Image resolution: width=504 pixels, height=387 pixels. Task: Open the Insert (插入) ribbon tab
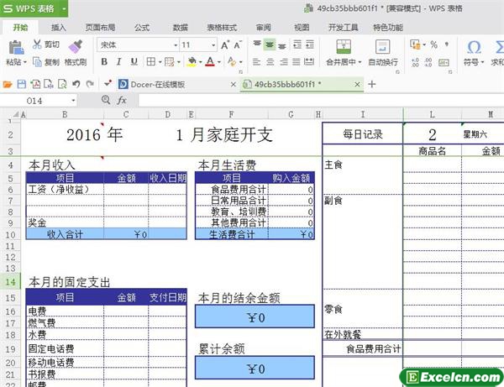[59, 28]
